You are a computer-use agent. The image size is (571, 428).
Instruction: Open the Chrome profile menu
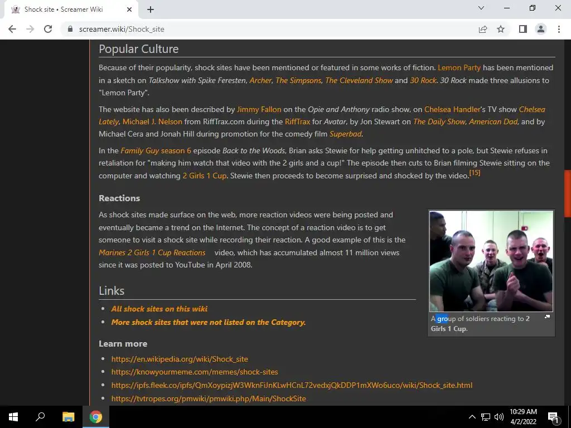(541, 29)
